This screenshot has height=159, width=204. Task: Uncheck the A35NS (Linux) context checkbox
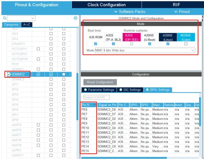tap(168, 44)
